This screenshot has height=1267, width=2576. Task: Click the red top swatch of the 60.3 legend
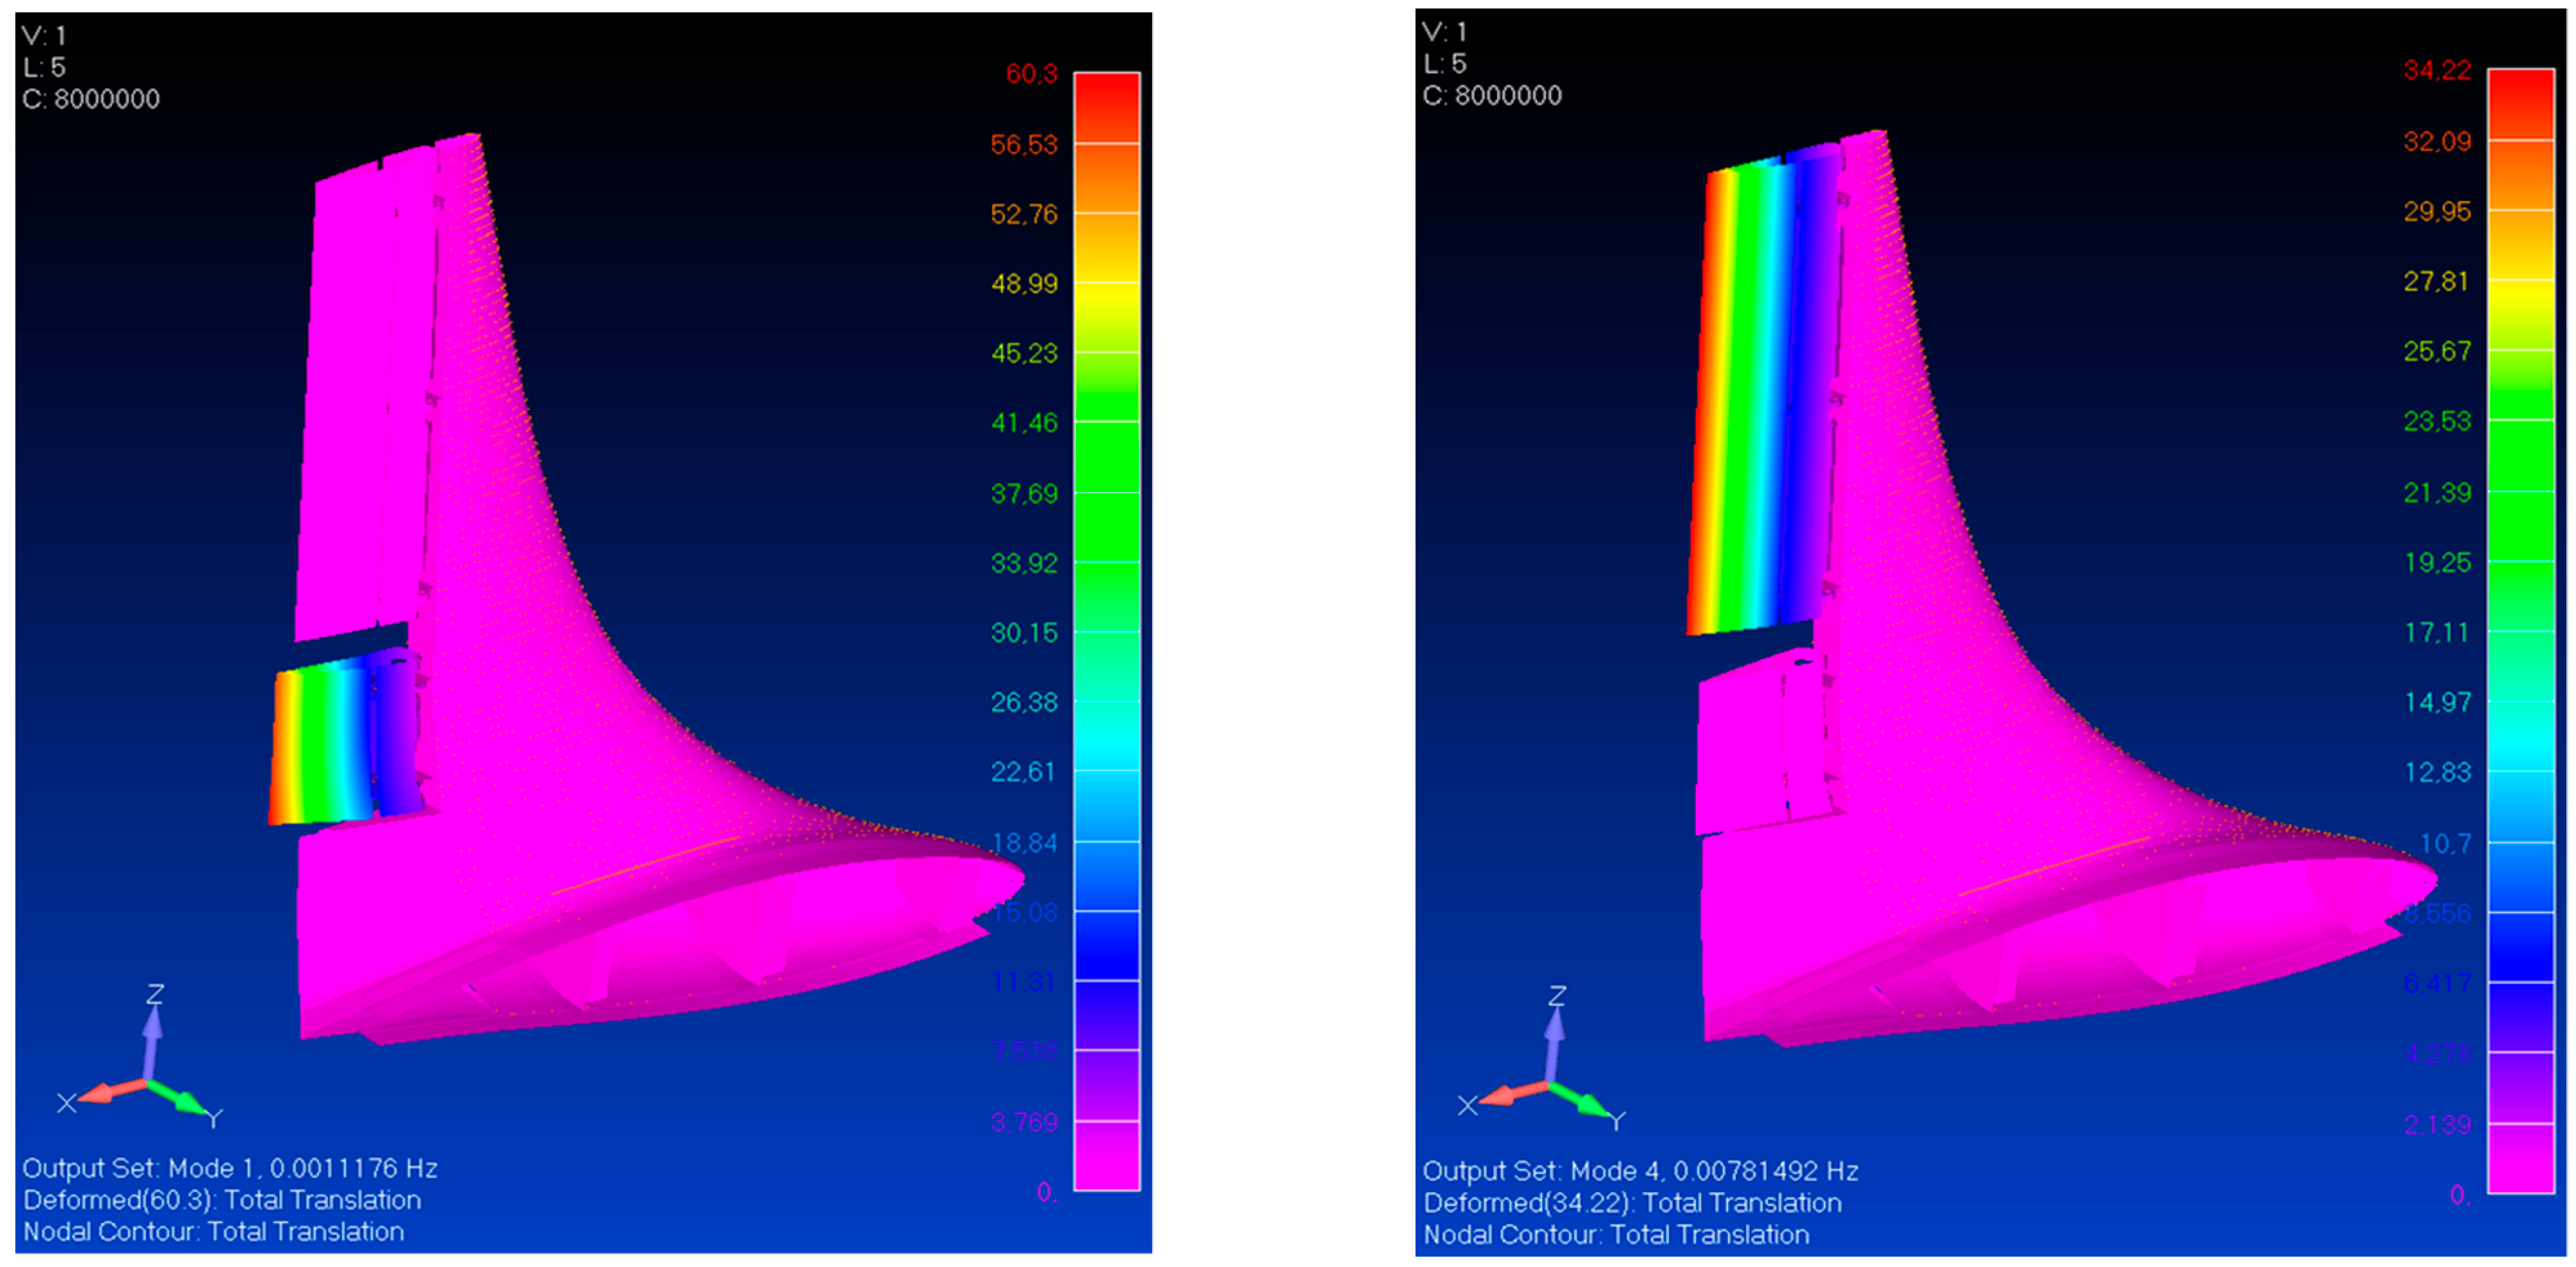(1106, 107)
